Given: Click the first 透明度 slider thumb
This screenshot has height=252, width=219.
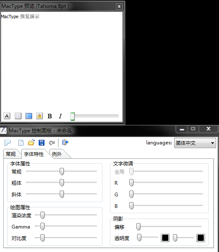Looking at the screenshot, I should click(x=139, y=238).
